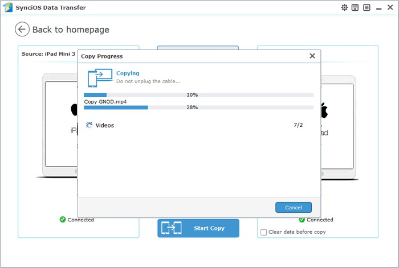Click the device transfer icon next to Copying

[100, 78]
